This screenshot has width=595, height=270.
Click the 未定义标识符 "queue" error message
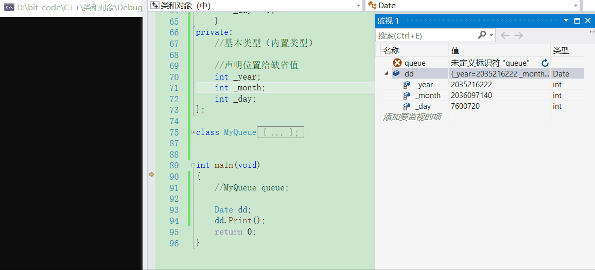click(491, 63)
